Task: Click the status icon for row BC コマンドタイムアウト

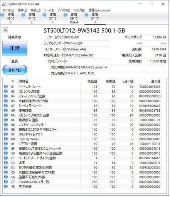Action: pyautogui.click(x=6, y=134)
